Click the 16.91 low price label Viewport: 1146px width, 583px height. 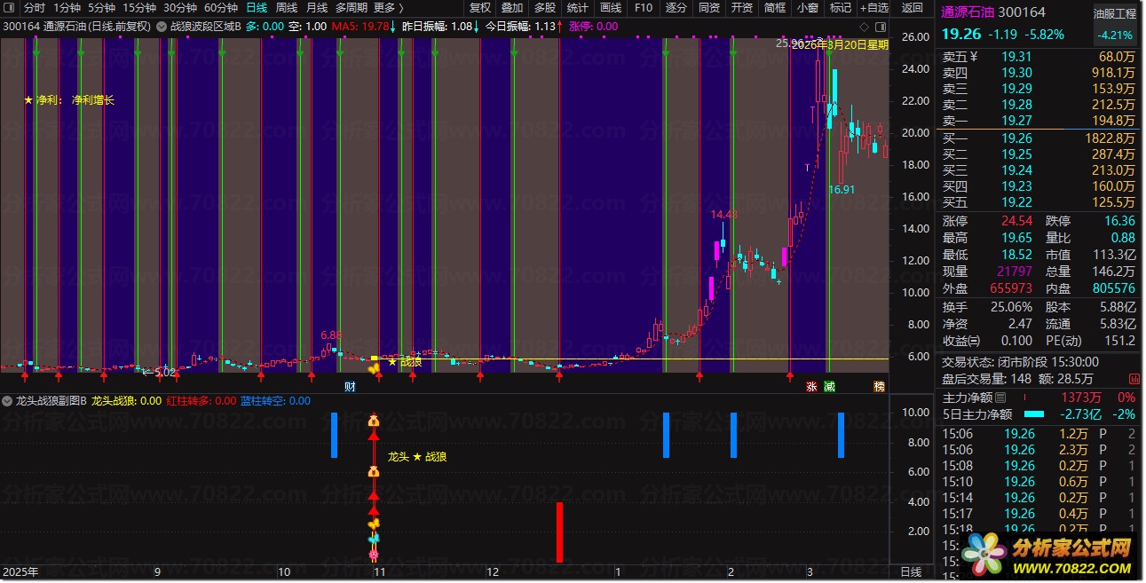tap(842, 189)
